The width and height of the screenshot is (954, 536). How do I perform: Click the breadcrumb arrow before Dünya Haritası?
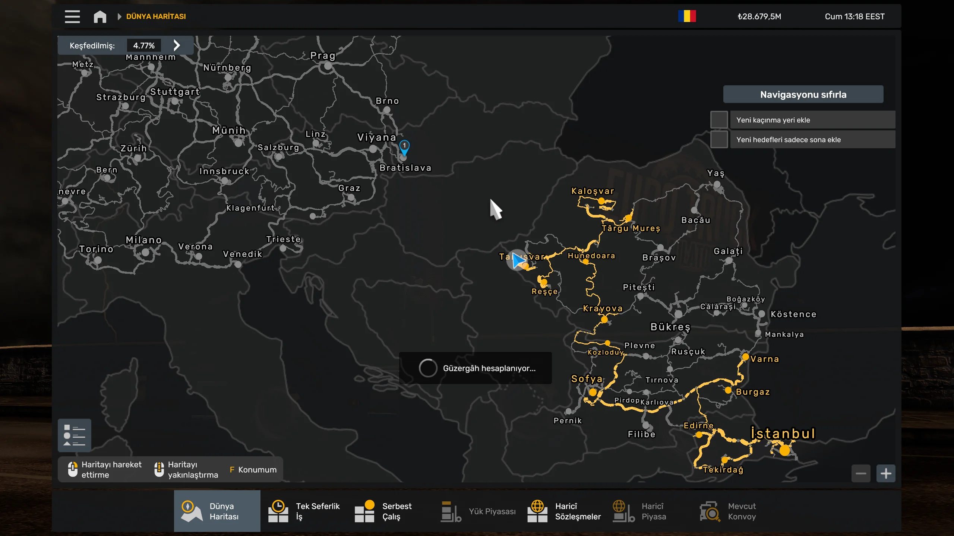[x=119, y=16]
